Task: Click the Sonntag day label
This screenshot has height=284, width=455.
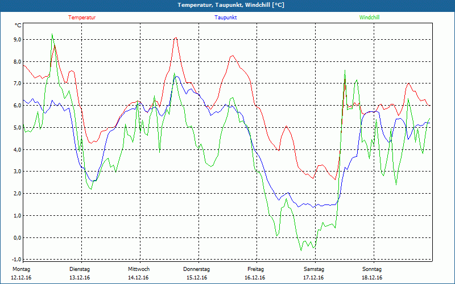Action: (x=372, y=269)
